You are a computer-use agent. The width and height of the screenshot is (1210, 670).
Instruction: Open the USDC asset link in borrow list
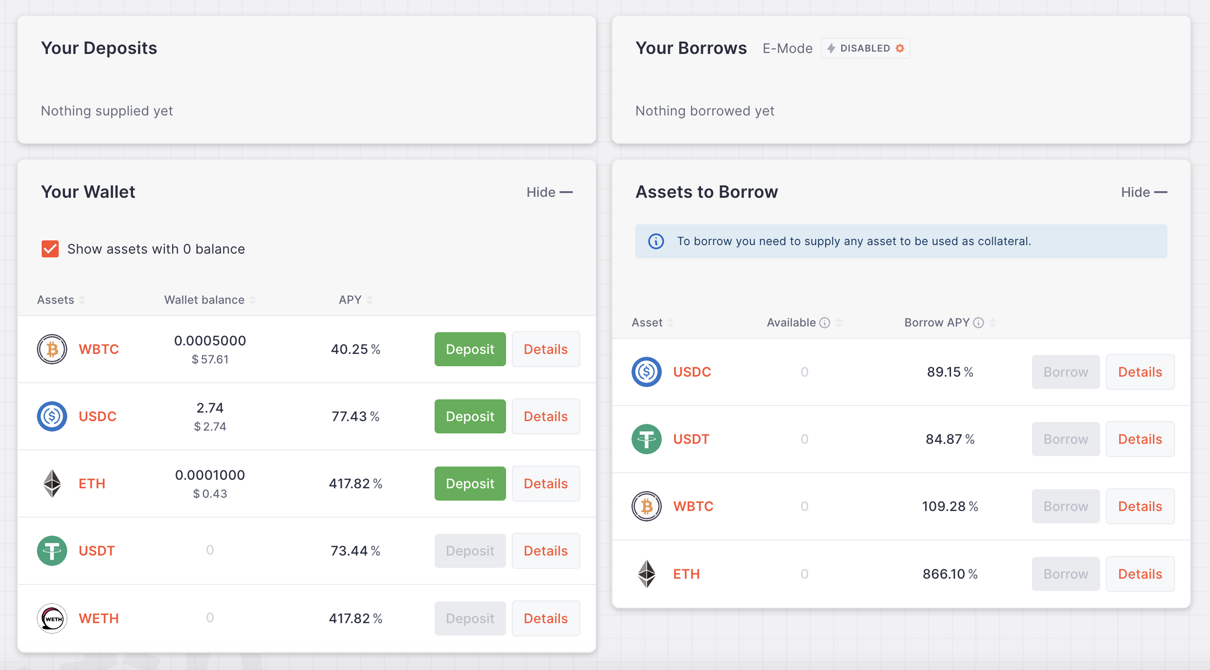click(692, 372)
